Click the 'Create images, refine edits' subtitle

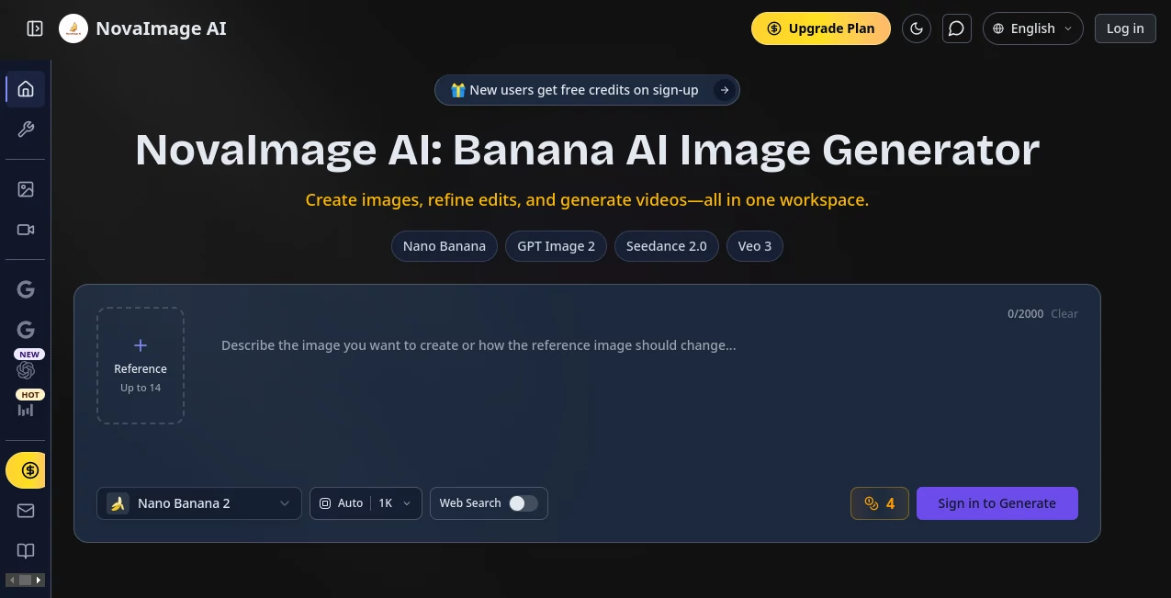[587, 200]
